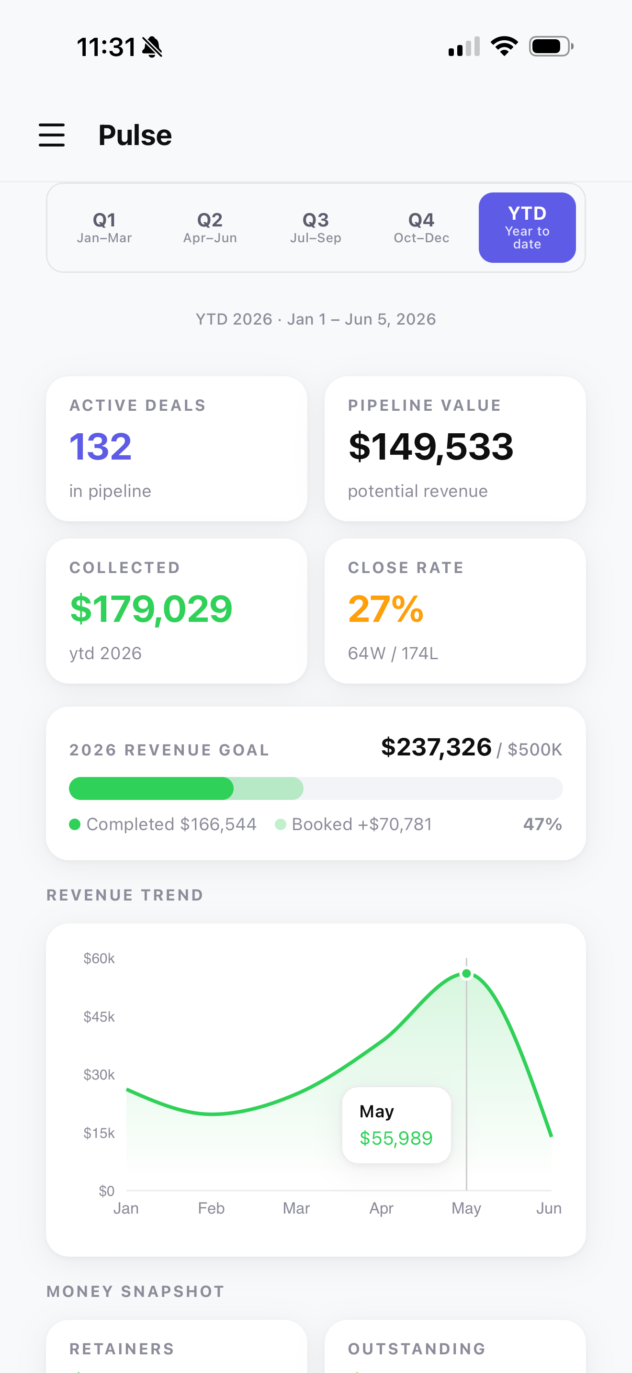Select the Q1 Jan–Mar tab
The image size is (632, 1373).
click(104, 227)
